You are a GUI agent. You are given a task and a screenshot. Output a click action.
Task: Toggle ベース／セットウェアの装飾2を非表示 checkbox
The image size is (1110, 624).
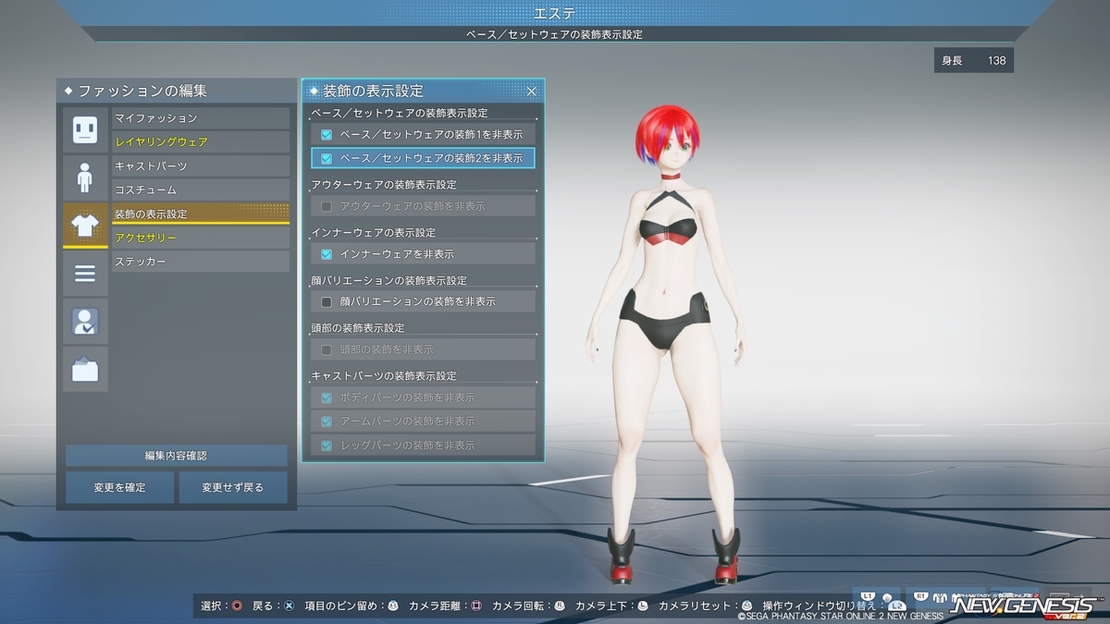(326, 158)
